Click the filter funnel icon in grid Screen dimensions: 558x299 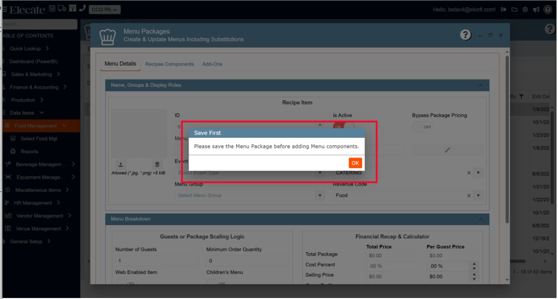(x=521, y=96)
